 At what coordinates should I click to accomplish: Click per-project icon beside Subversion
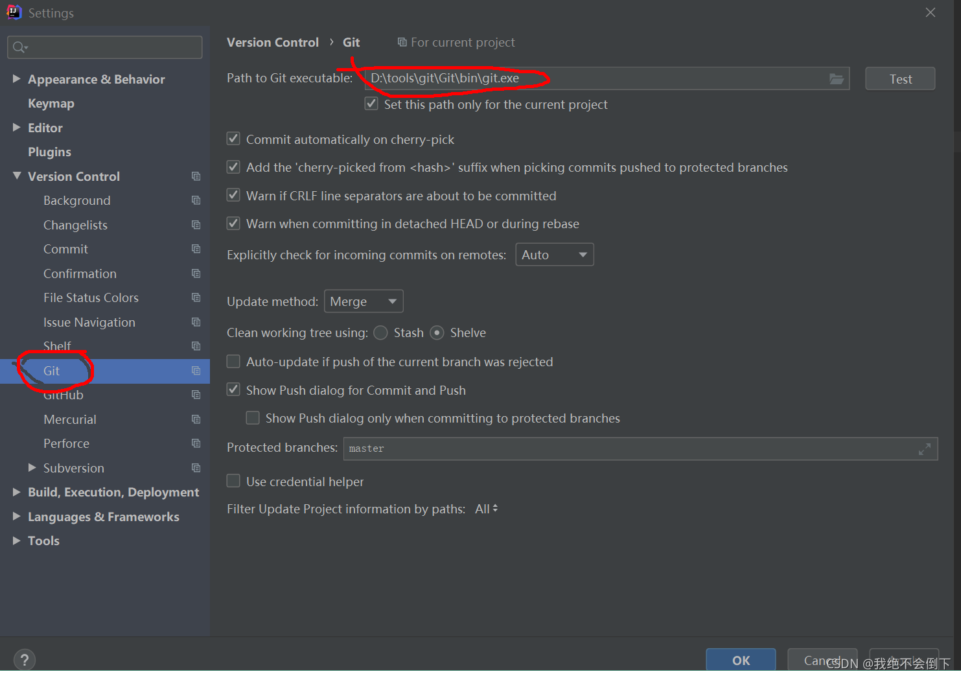click(196, 468)
